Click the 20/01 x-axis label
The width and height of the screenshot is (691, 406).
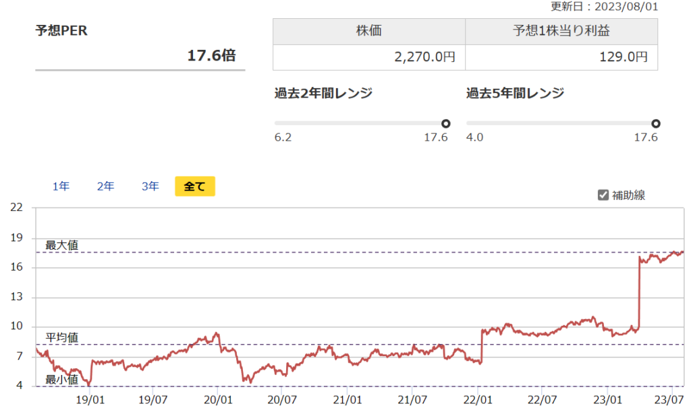(x=218, y=400)
